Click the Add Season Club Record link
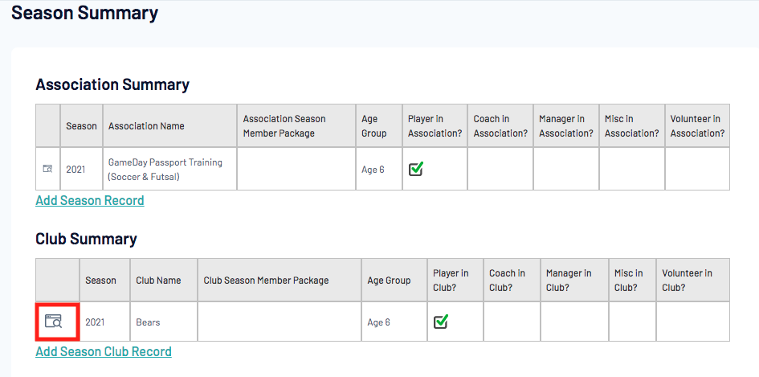Viewport: 759px width, 377px height. (x=104, y=351)
